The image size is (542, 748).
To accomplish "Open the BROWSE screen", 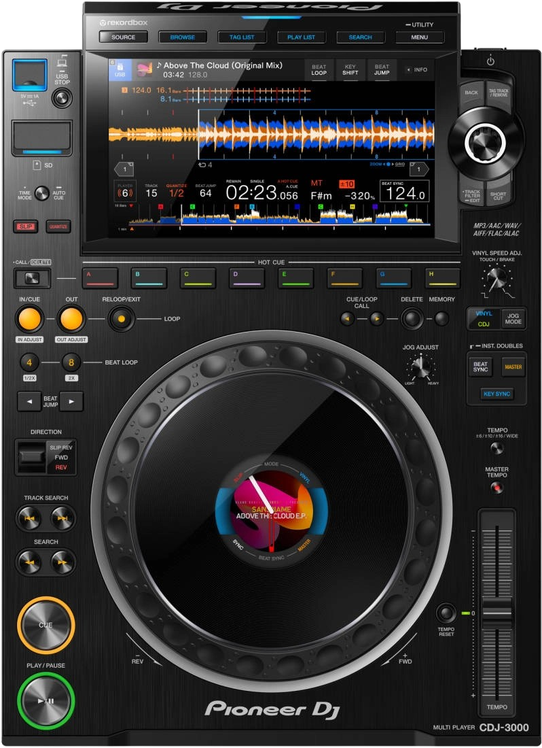I will (x=183, y=37).
